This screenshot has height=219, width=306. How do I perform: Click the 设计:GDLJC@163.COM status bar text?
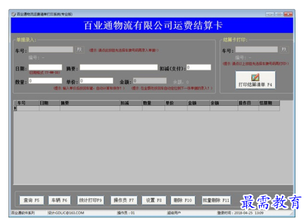click(x=66, y=213)
